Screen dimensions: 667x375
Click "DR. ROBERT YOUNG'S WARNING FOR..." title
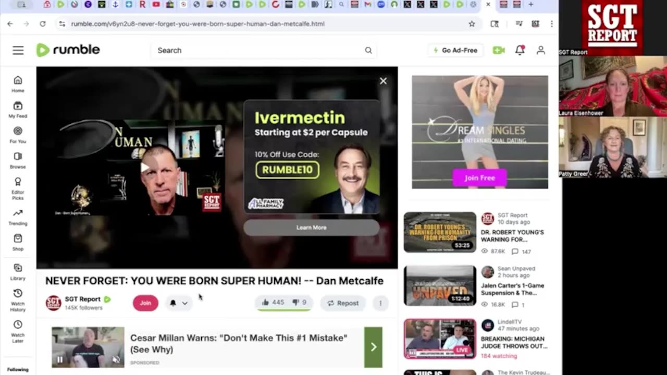tap(512, 236)
